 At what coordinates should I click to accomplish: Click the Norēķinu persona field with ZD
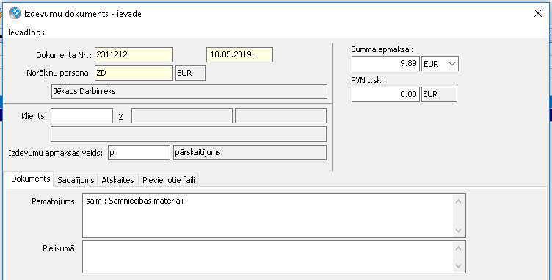(134, 73)
